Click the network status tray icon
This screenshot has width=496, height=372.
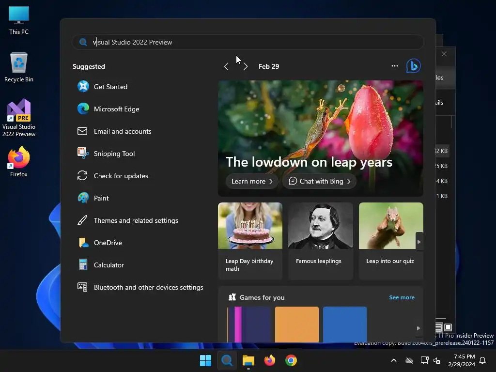coord(424,360)
